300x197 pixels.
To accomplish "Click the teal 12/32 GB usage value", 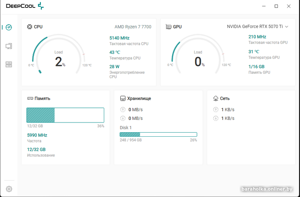I will coord(36,149).
